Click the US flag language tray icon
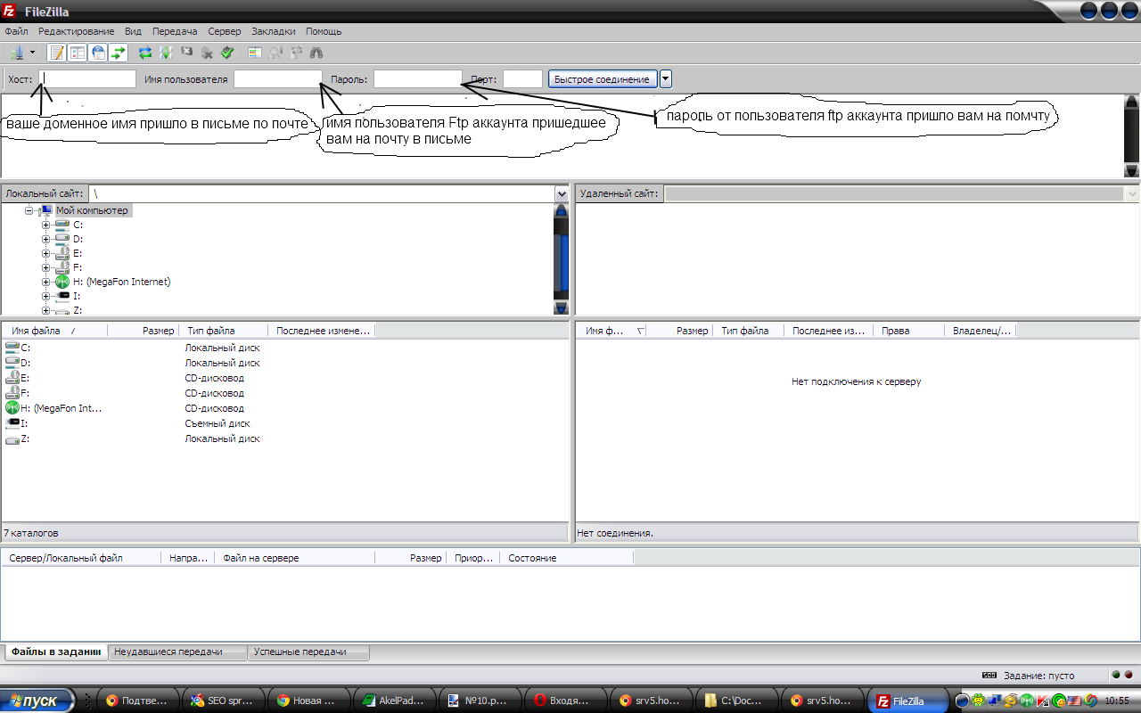 point(1073,701)
